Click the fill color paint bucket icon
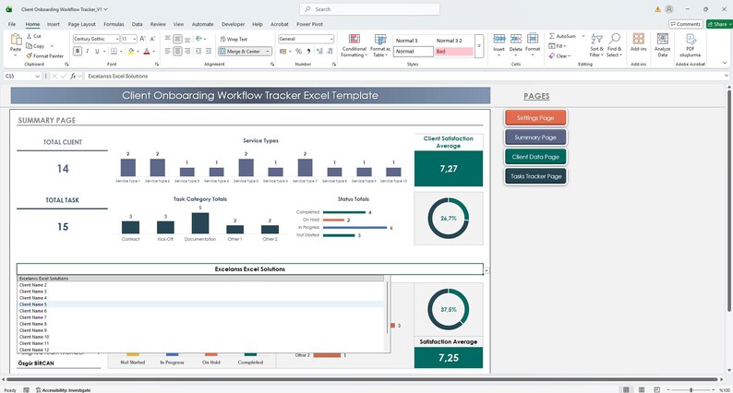Viewport: 733px width, 393px height. click(131, 52)
